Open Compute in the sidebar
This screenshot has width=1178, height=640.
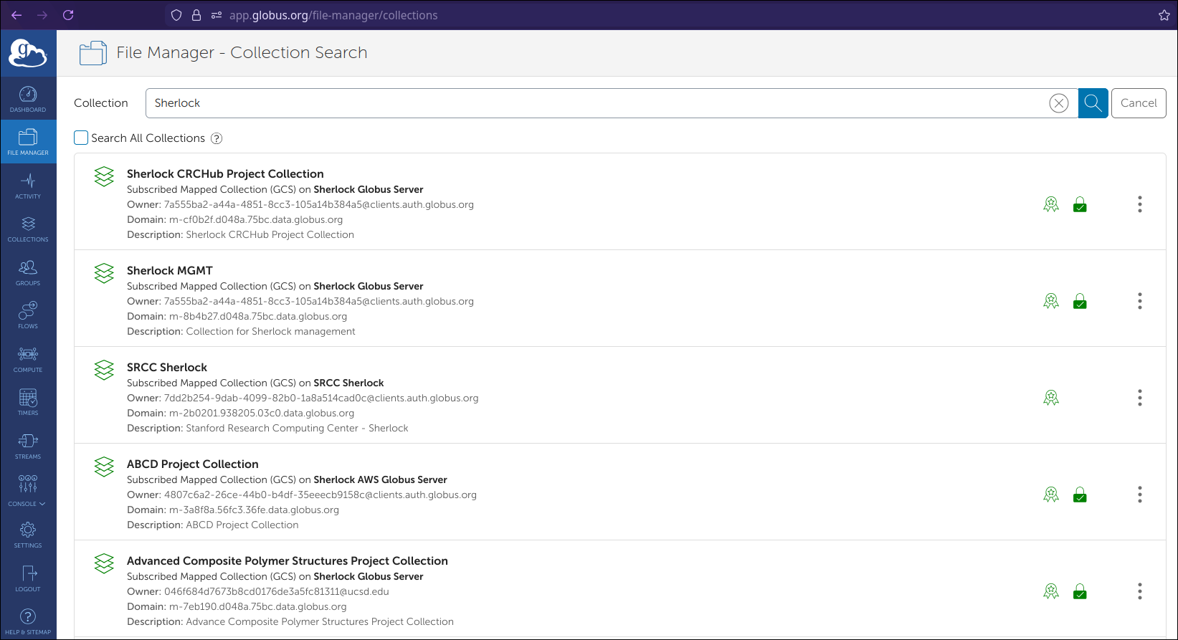click(28, 359)
